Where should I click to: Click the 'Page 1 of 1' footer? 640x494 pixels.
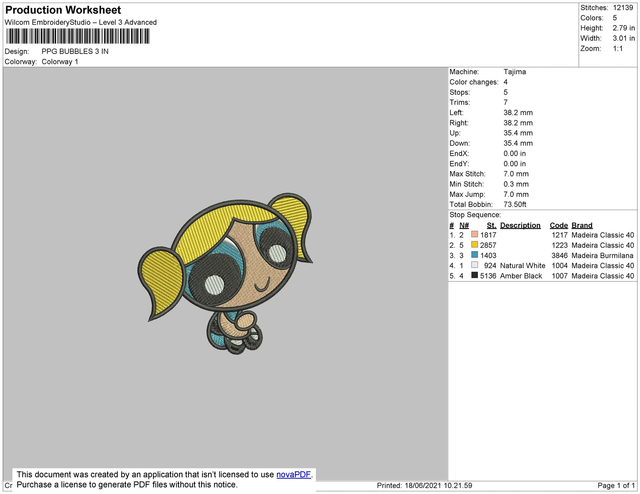click(x=616, y=486)
